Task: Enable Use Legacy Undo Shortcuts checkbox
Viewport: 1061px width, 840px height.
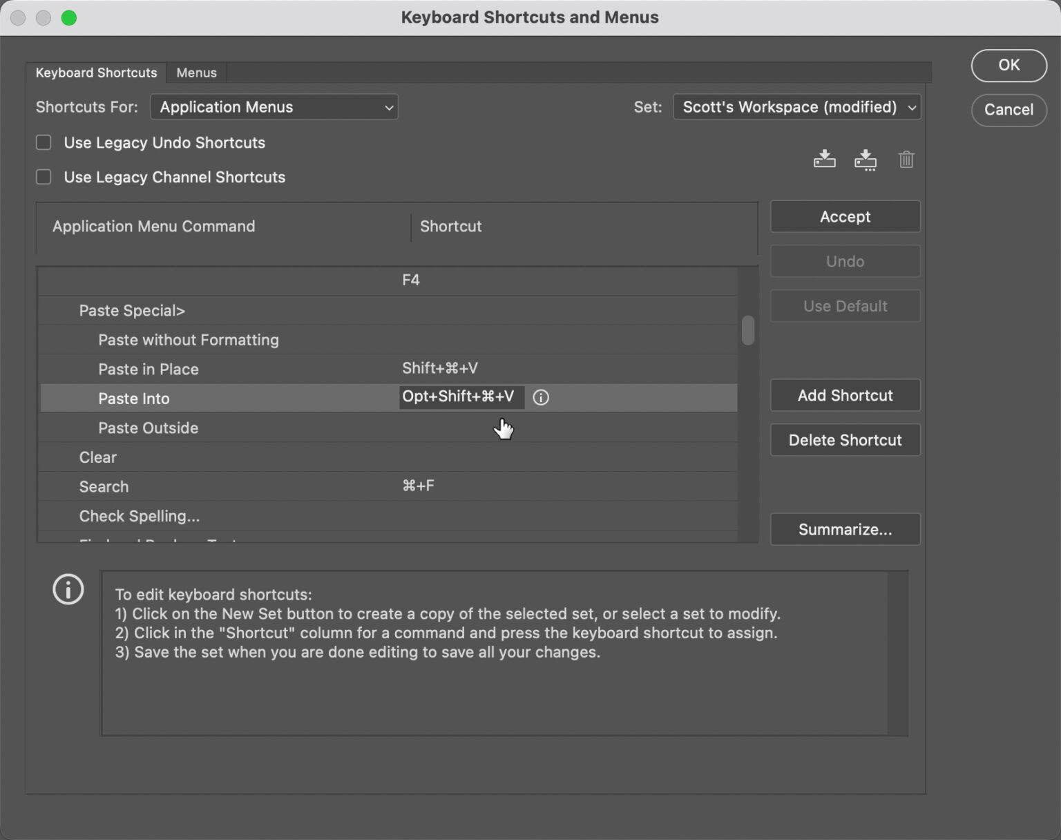Action: coord(44,143)
